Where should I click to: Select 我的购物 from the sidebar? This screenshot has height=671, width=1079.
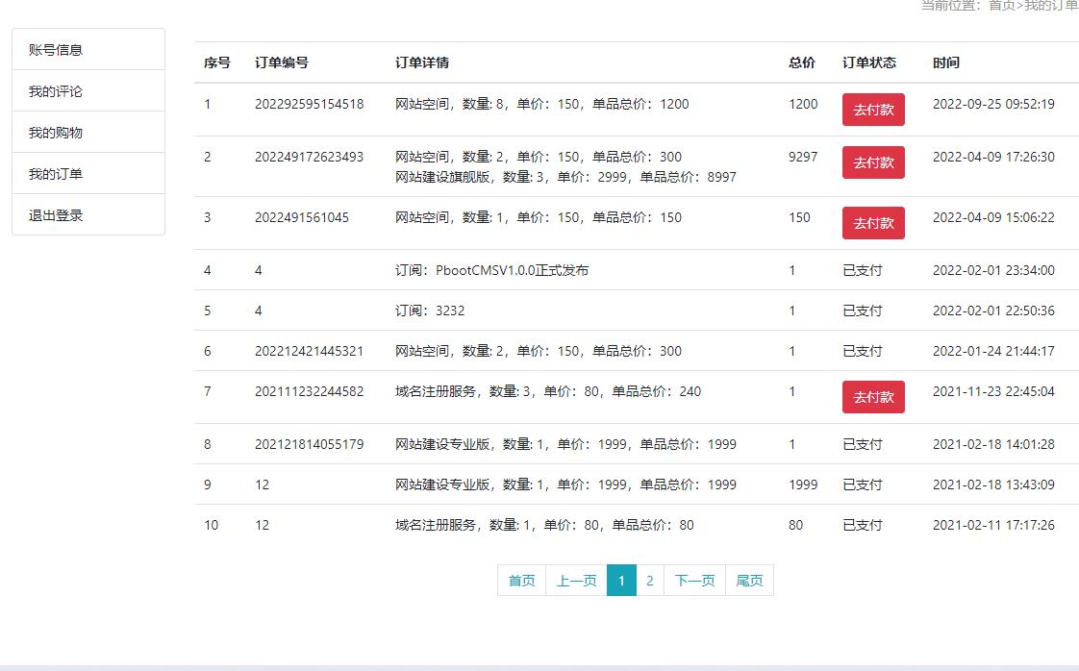pyautogui.click(x=56, y=133)
